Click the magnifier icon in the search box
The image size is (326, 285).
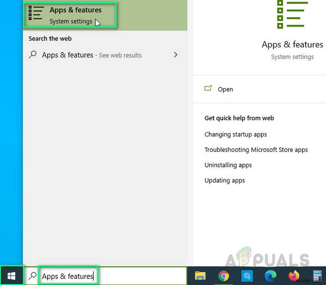click(33, 276)
